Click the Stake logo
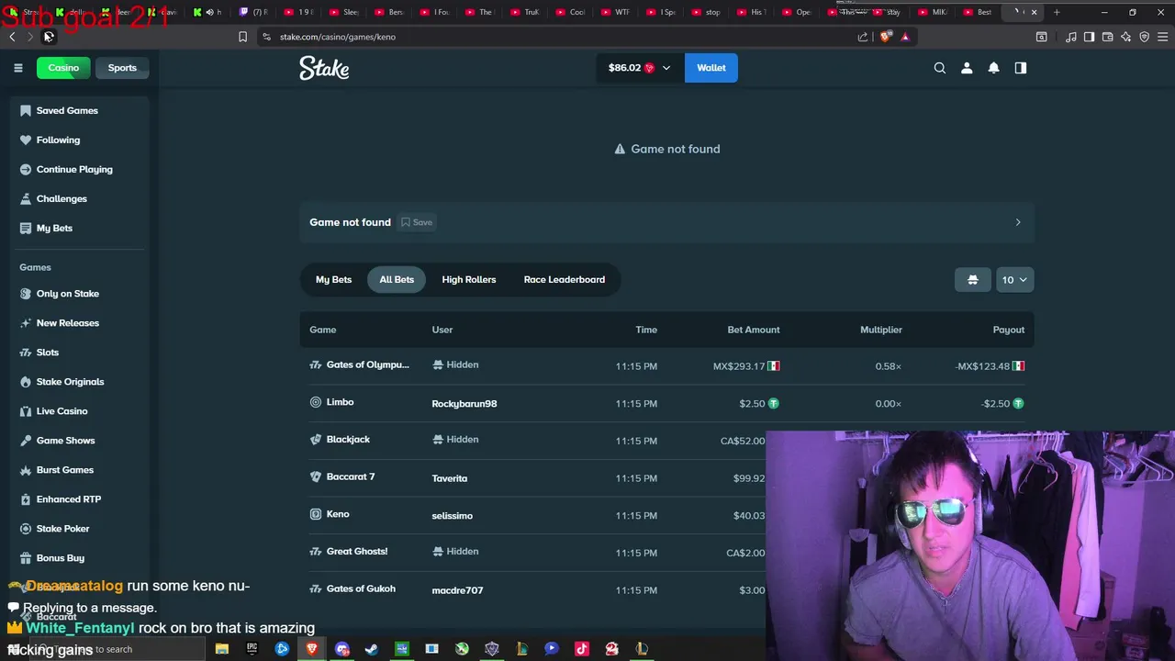1175x661 pixels. [x=324, y=68]
